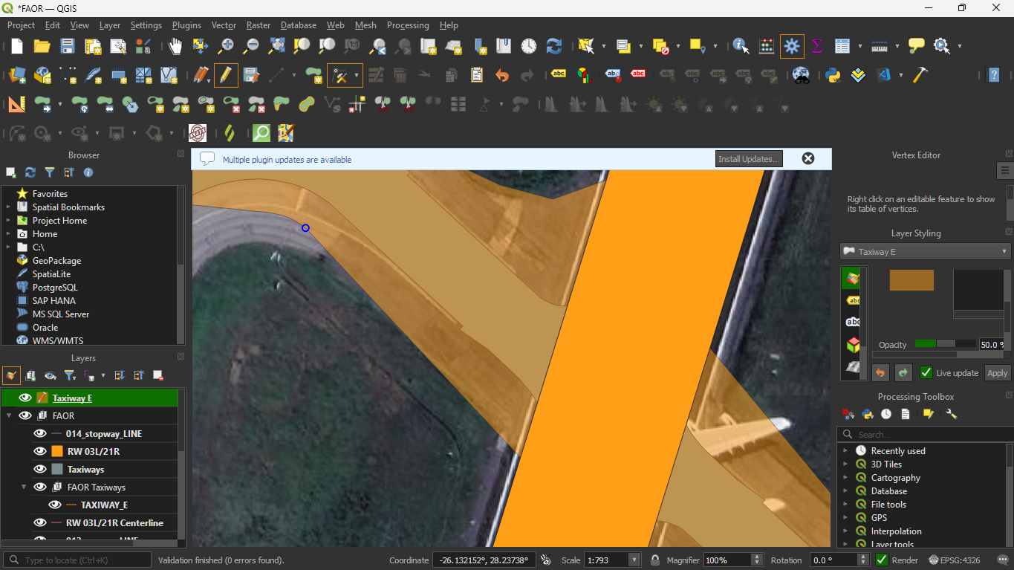Screen dimensions: 1014x570
Task: Toggle Editing pencil icon
Action: tap(226, 75)
